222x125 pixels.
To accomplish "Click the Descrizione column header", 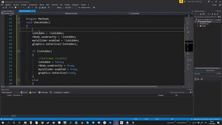I will tap(18, 95).
